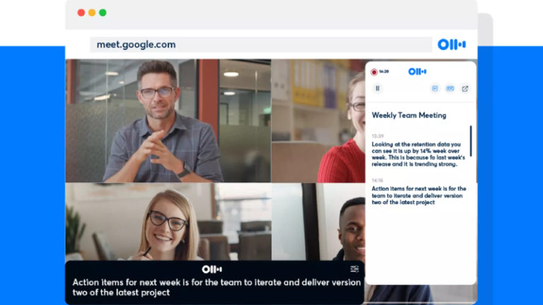Viewport: 543px width, 305px height.
Task: Click the Otter extension icon beside address bar
Action: [x=452, y=44]
